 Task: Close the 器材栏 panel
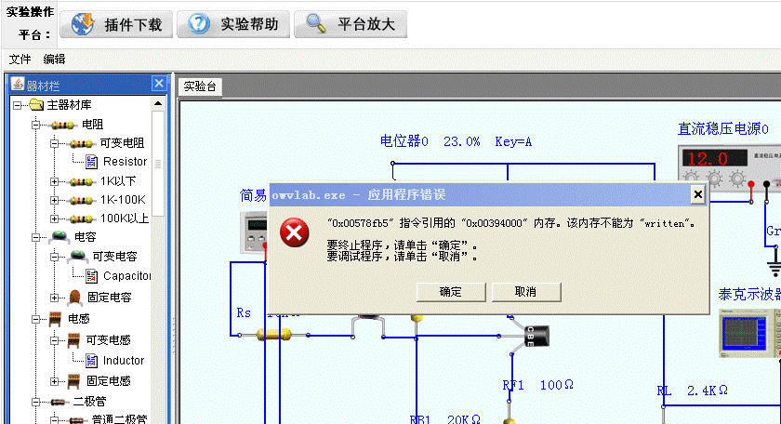(159, 84)
